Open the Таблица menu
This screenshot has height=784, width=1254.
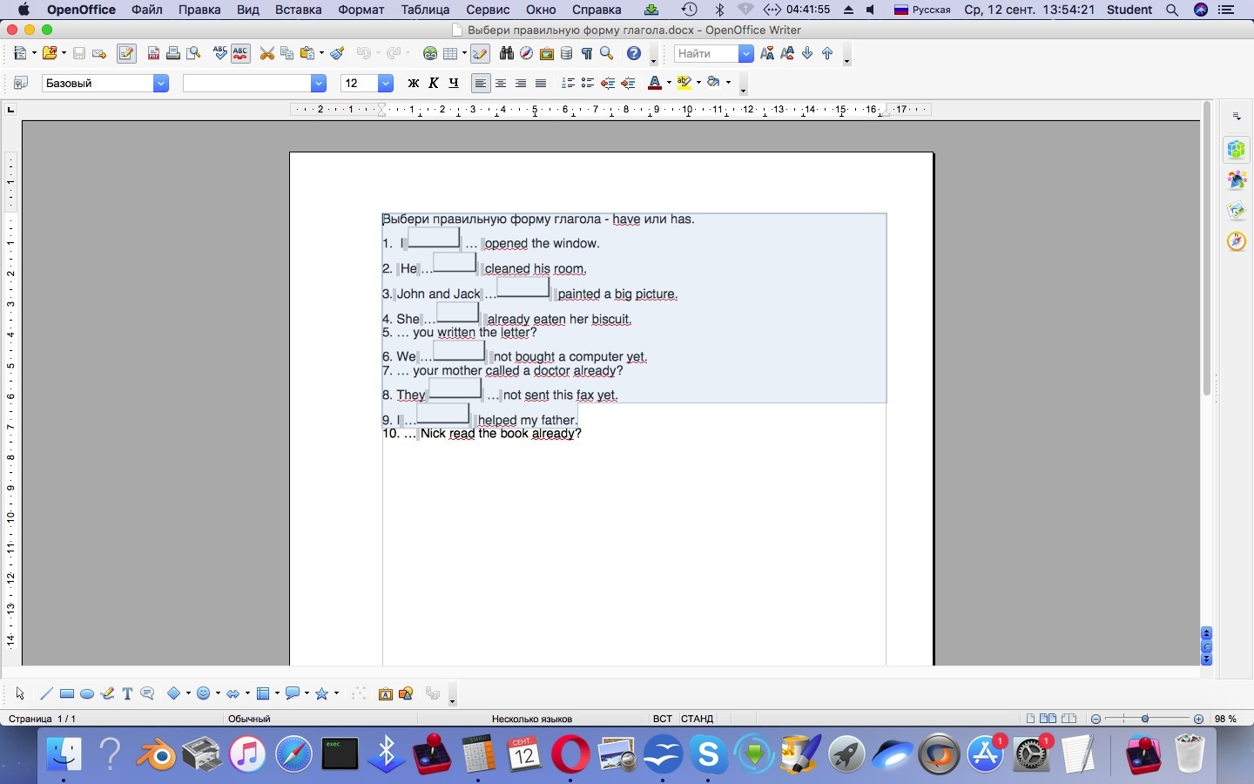click(x=425, y=10)
